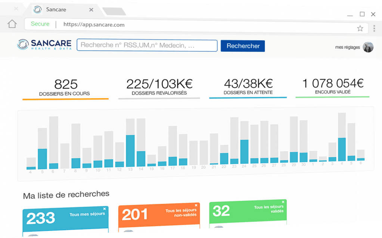This screenshot has width=382, height=238.
Task: Open the user profile avatar
Action: click(368, 47)
